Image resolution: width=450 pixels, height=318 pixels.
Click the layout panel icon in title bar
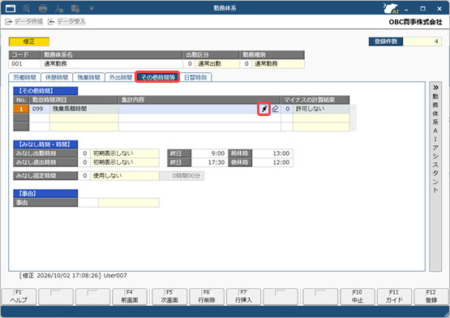click(75, 9)
